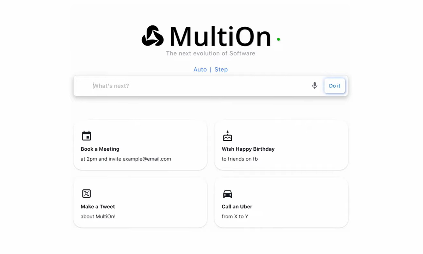Click the microphone voice input icon
Image resolution: width=423 pixels, height=254 pixels.
(315, 85)
